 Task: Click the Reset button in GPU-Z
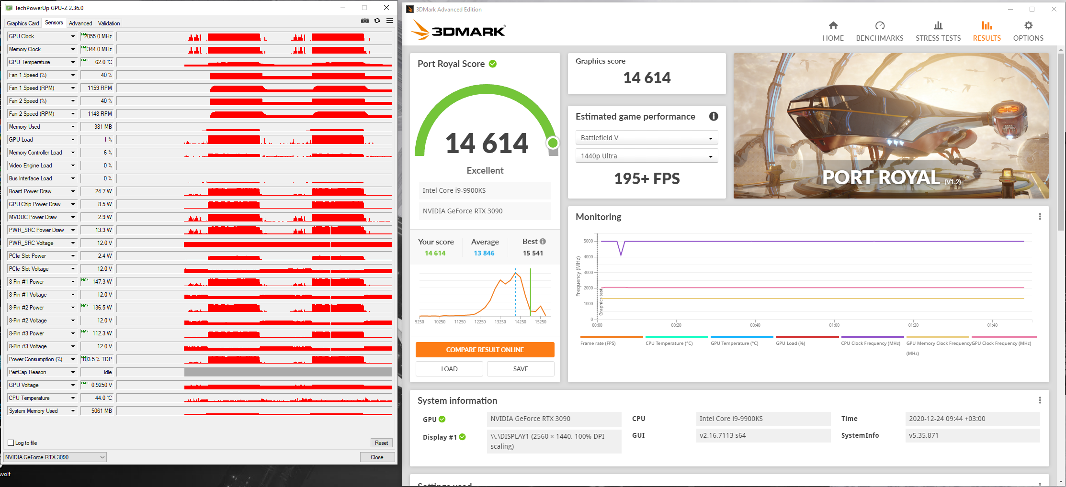coord(381,443)
